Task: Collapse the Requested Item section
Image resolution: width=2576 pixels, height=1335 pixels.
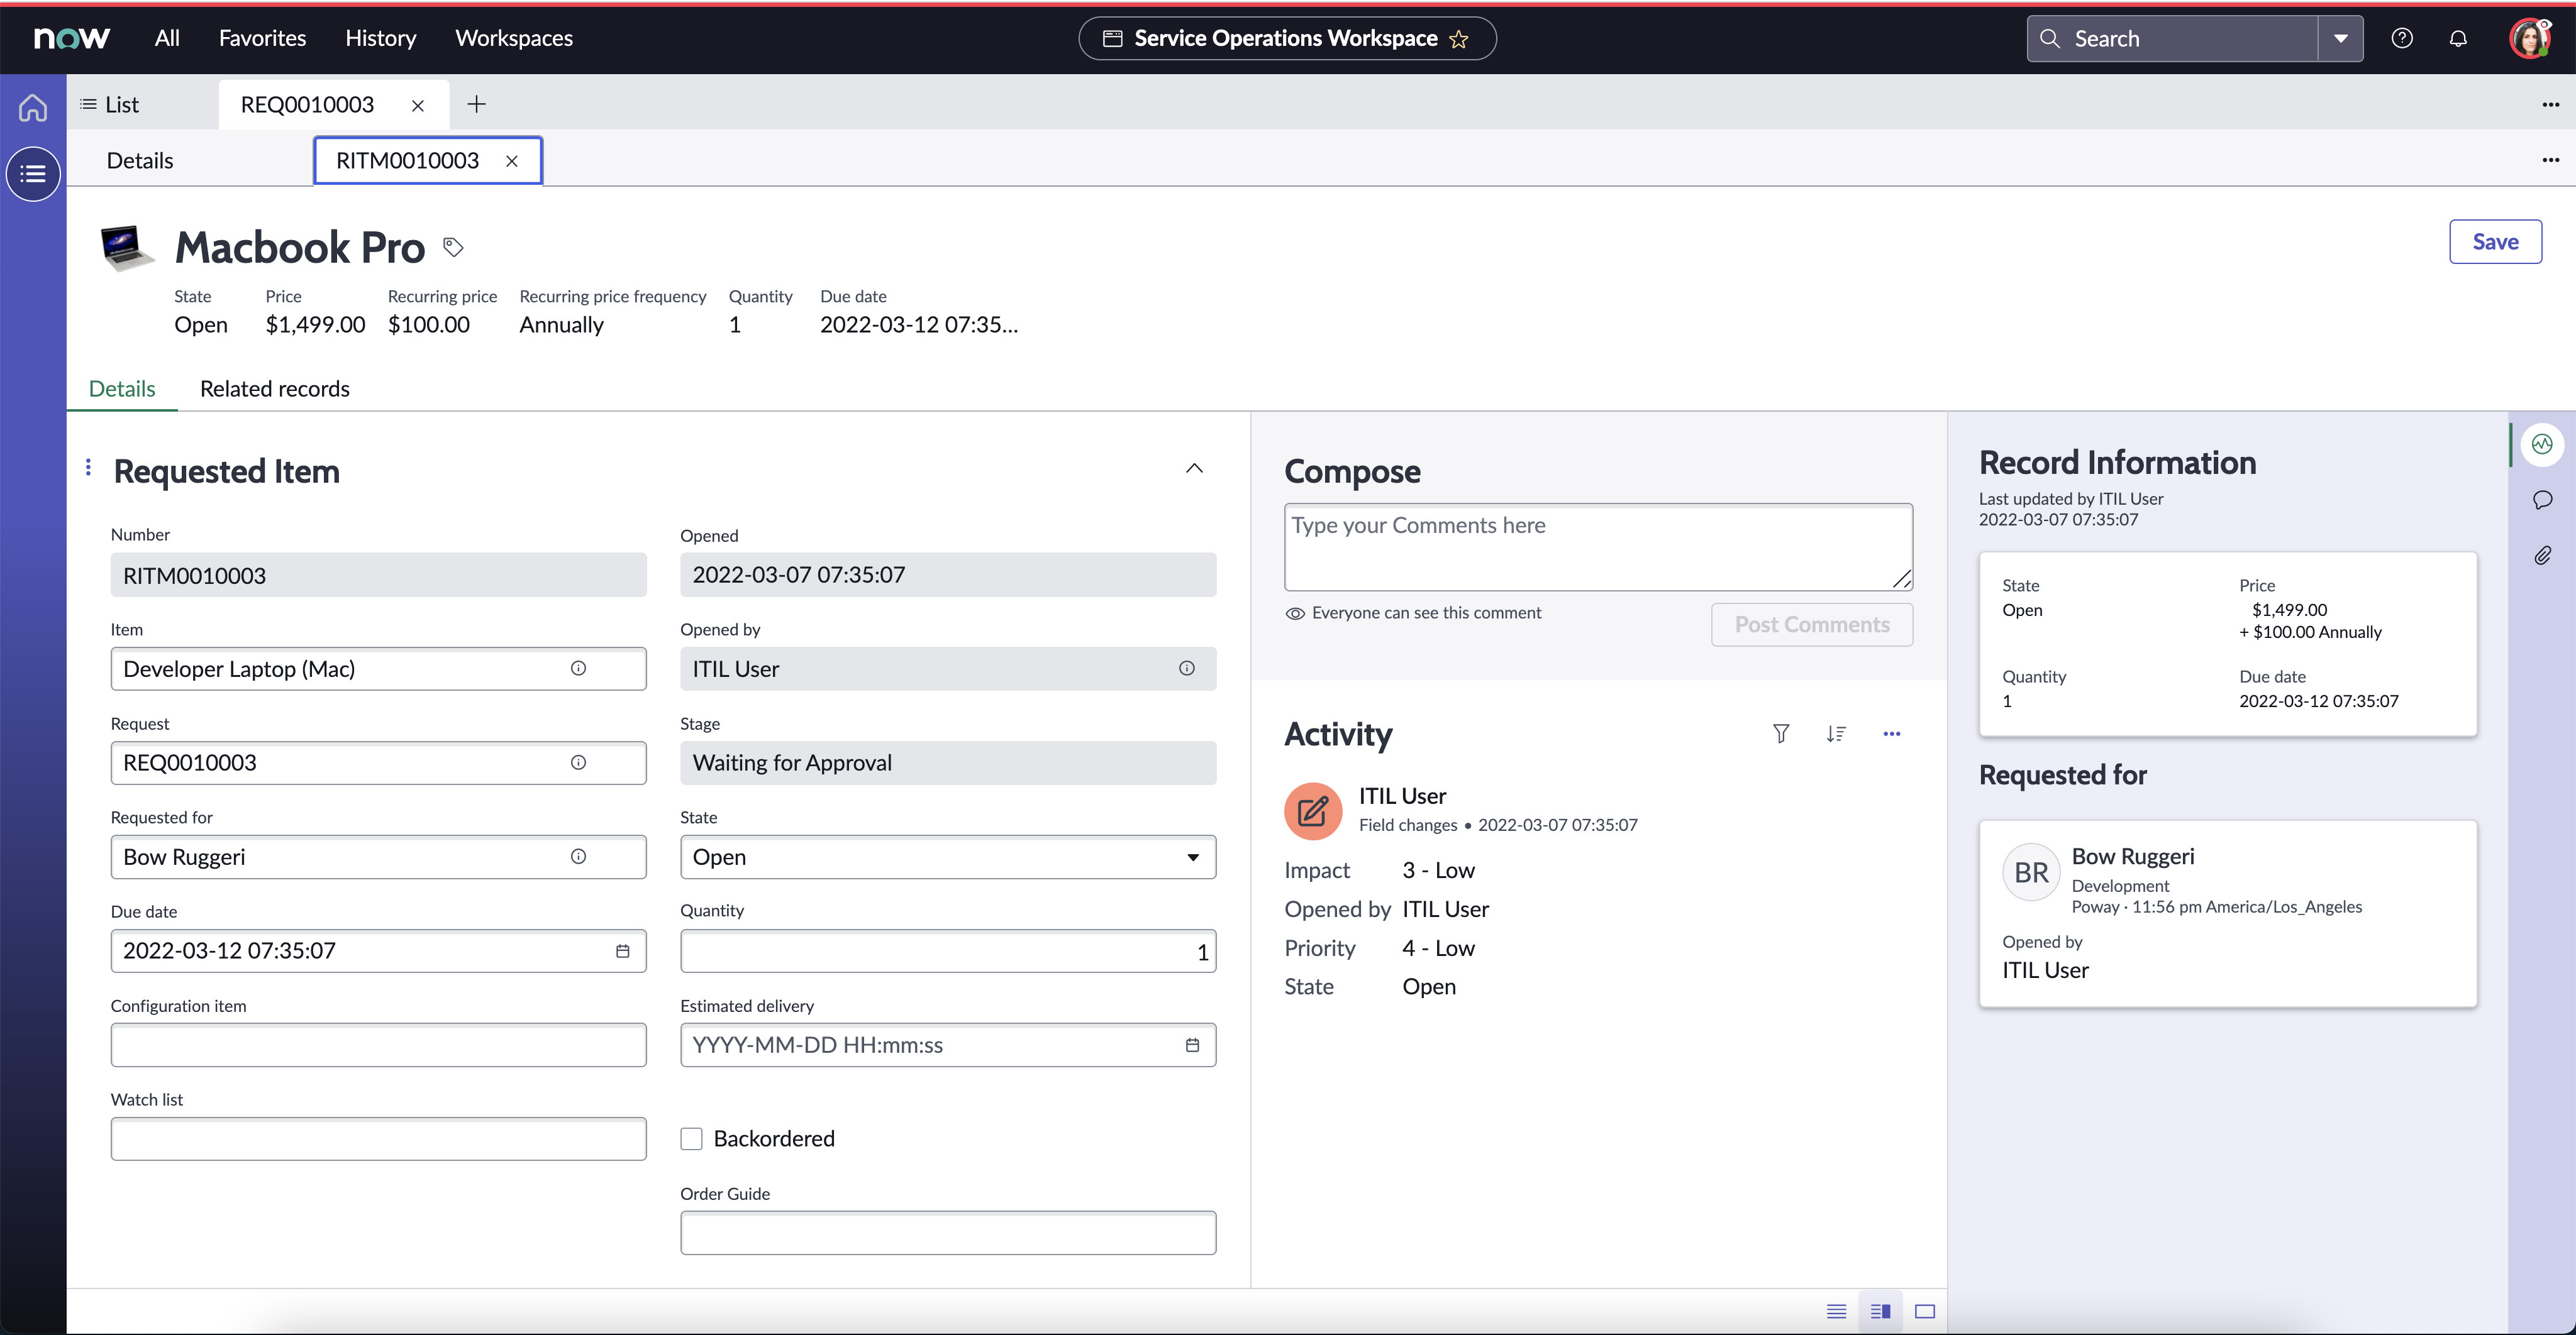Action: [1194, 468]
